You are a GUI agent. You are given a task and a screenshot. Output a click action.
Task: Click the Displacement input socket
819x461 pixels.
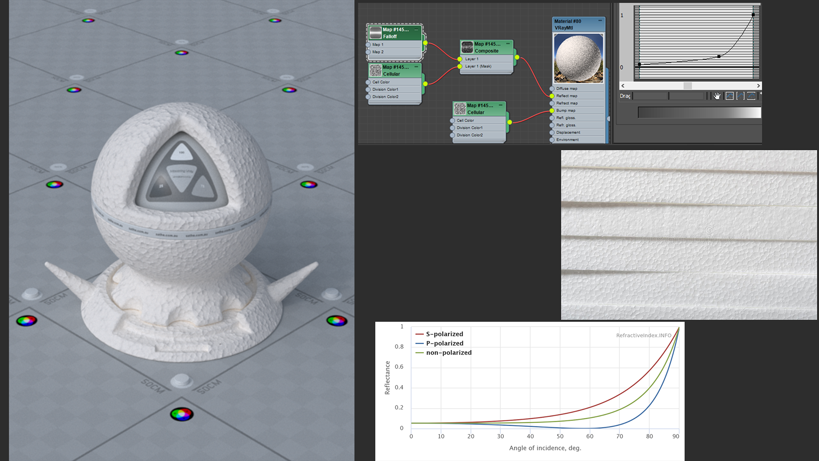(x=552, y=132)
